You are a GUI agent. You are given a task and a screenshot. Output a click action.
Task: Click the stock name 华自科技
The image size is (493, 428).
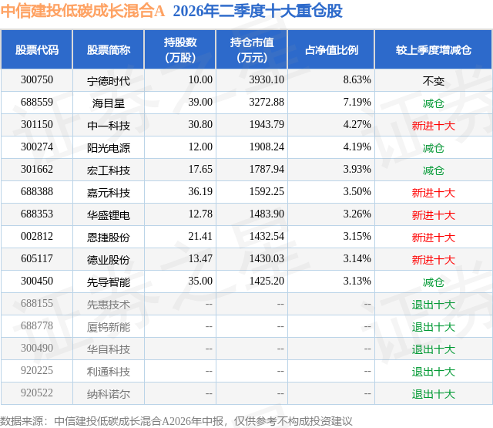click(x=109, y=349)
